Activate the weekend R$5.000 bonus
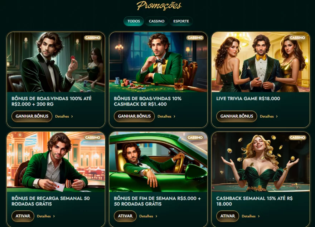 [125, 216]
